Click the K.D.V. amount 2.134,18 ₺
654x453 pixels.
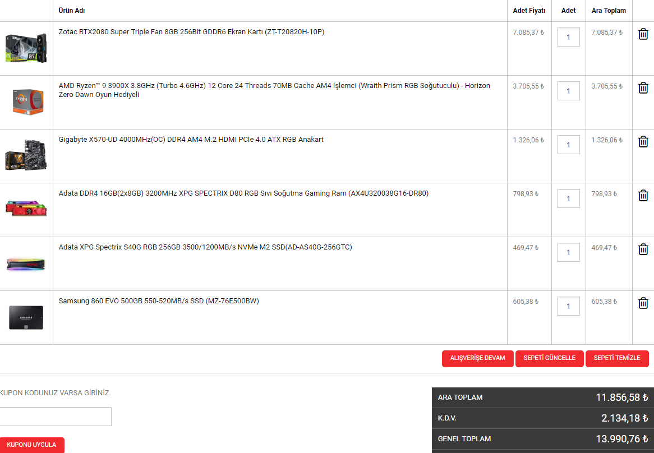(x=624, y=418)
